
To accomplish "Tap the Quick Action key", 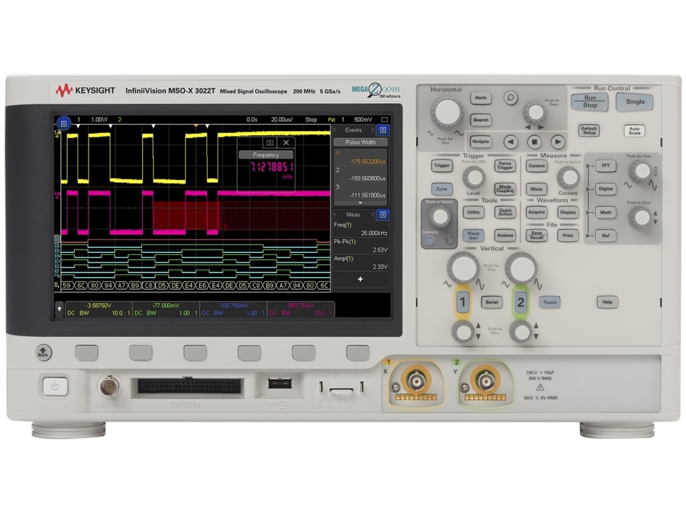I will pyautogui.click(x=505, y=212).
